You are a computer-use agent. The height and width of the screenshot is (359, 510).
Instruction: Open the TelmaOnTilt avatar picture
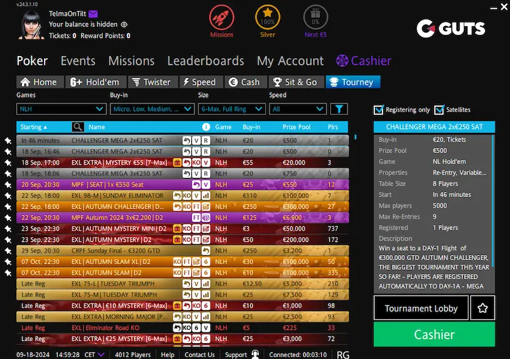point(31,25)
